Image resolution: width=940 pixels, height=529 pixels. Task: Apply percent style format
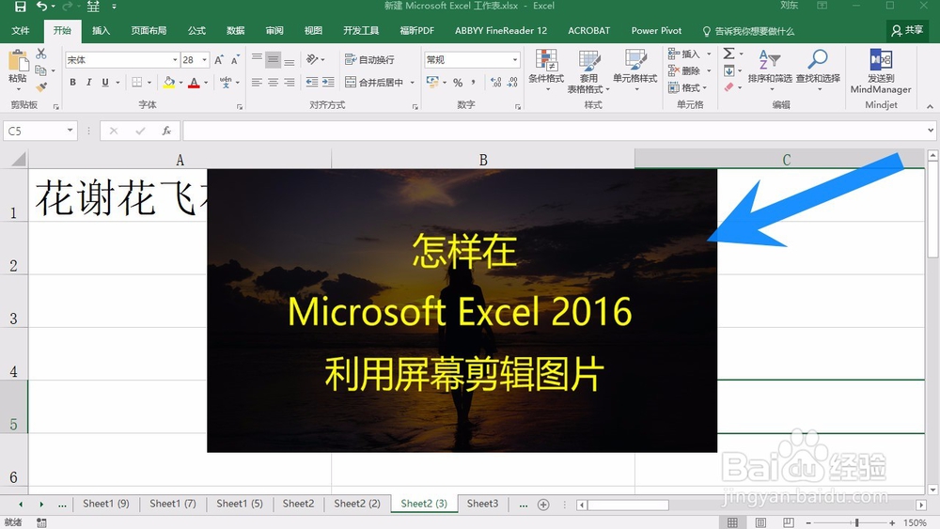pos(458,83)
